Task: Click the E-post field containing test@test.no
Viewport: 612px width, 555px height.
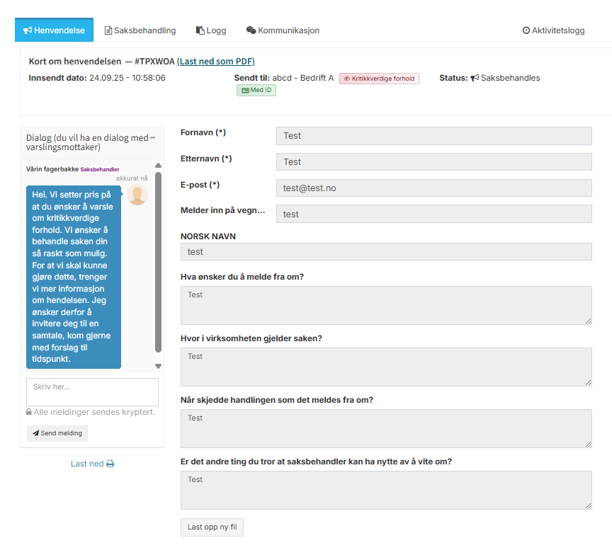Action: coord(433,188)
